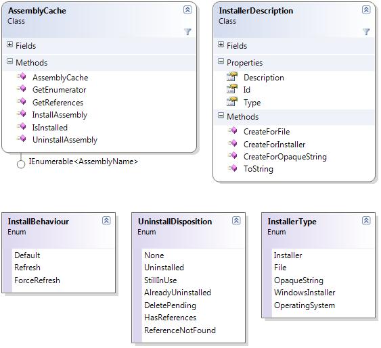
Task: Select the IEnumerable<AssemblyName> interface label
Action: click(x=83, y=161)
